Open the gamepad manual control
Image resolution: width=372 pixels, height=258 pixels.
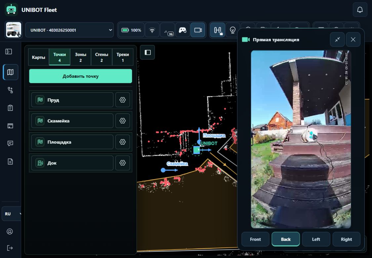tap(183, 30)
